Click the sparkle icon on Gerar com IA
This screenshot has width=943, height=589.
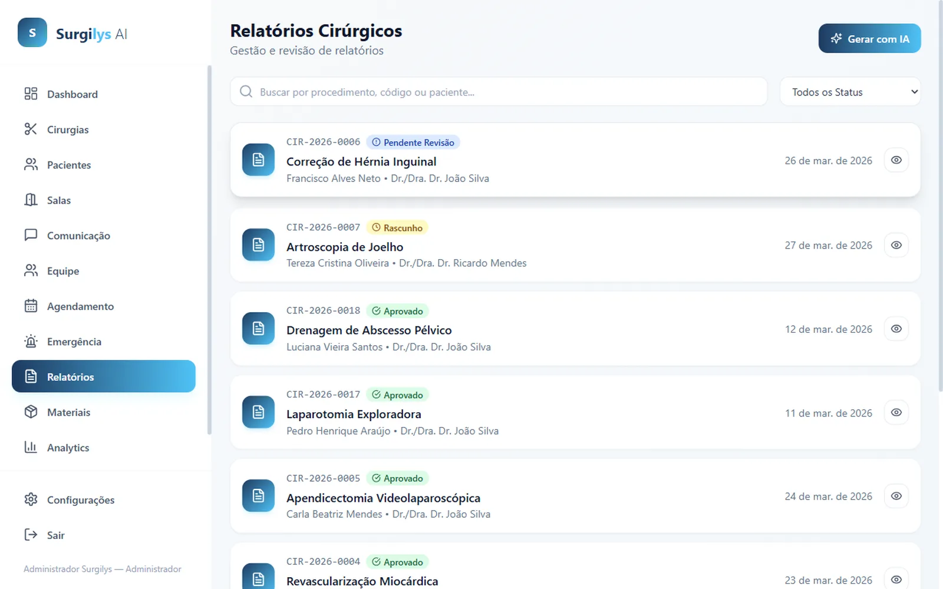tap(836, 39)
